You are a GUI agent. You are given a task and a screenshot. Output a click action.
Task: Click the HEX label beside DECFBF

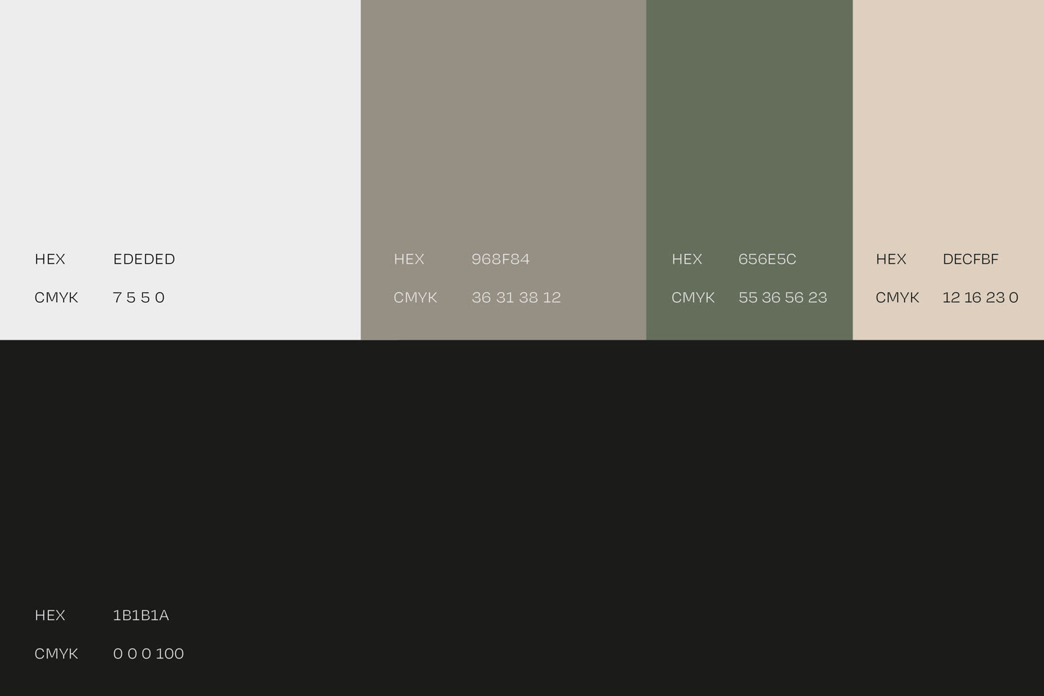(891, 259)
